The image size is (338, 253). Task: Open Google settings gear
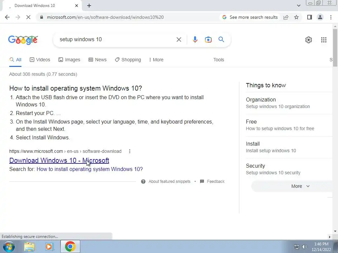(x=309, y=40)
